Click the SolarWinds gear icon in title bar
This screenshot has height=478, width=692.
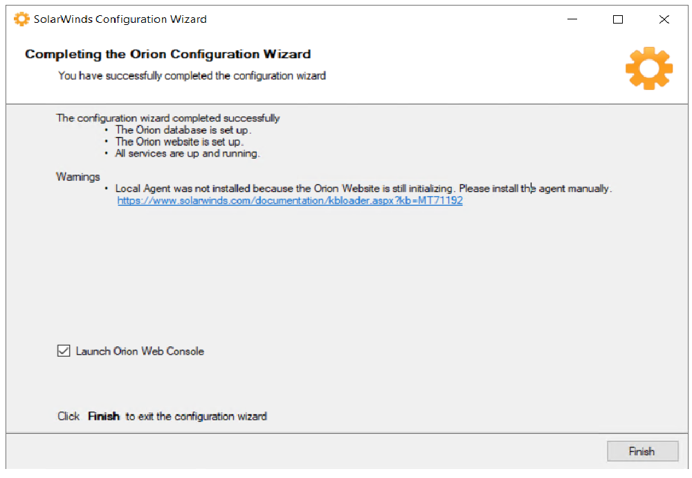pyautogui.click(x=21, y=19)
